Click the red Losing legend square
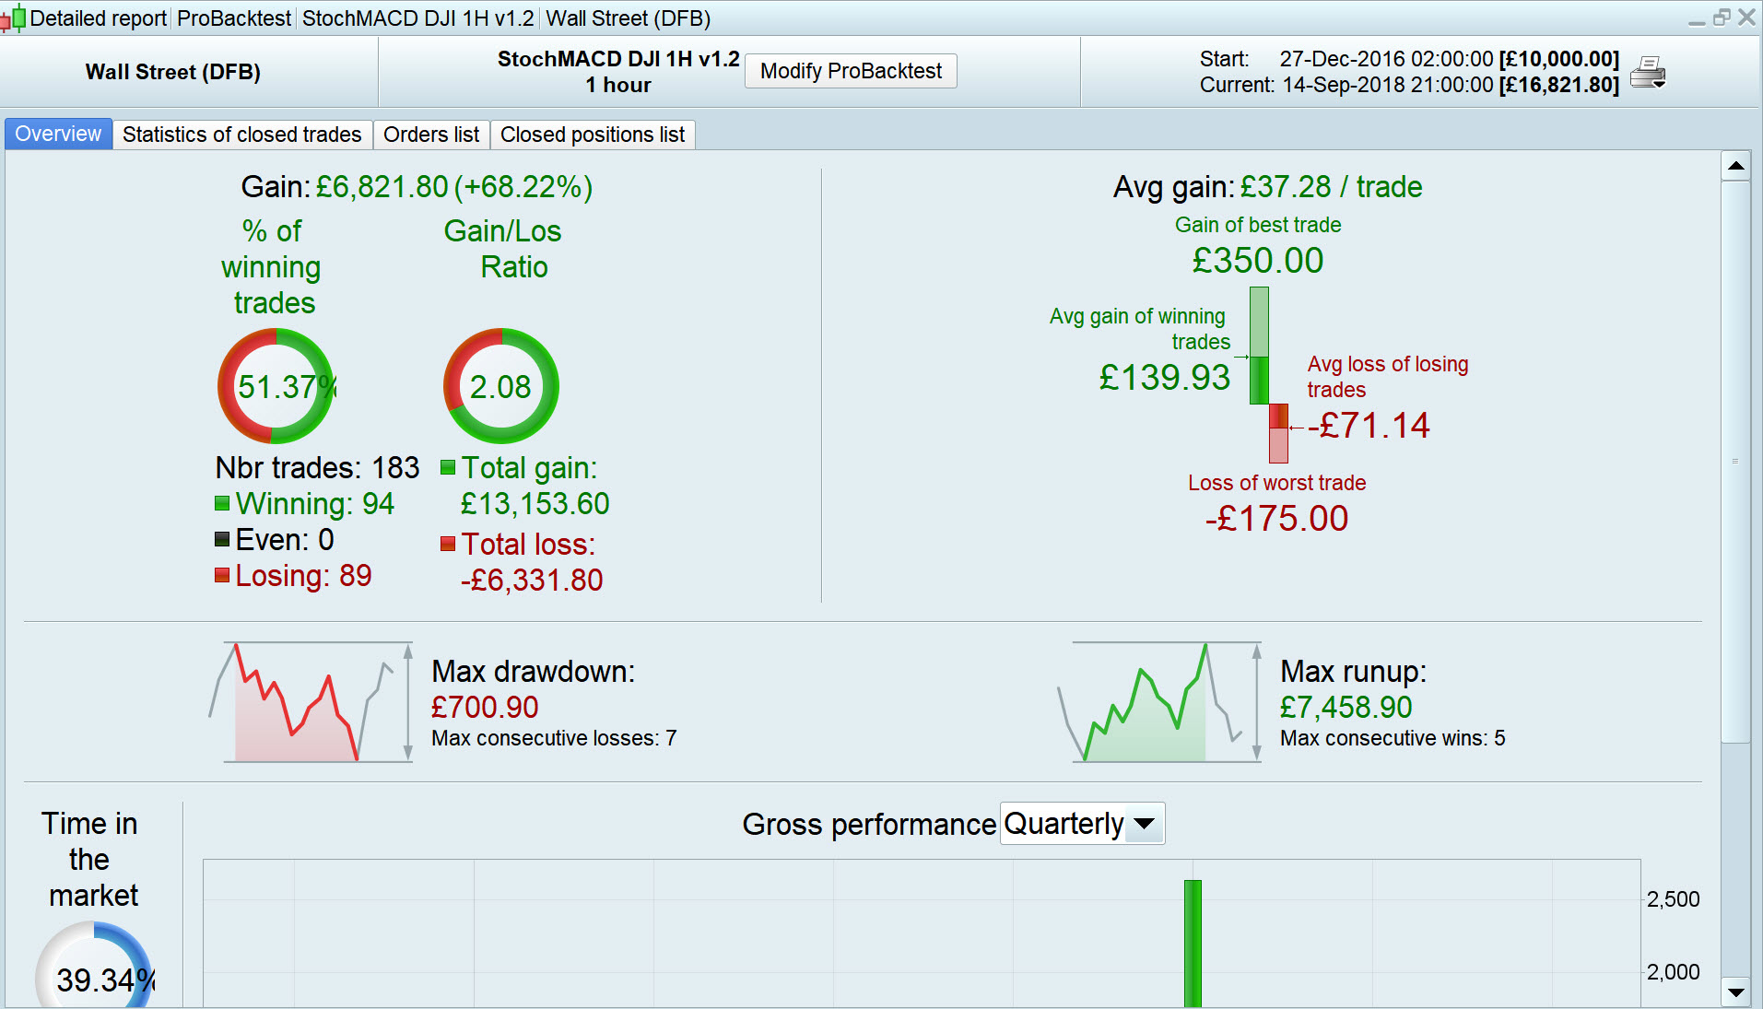 (222, 575)
